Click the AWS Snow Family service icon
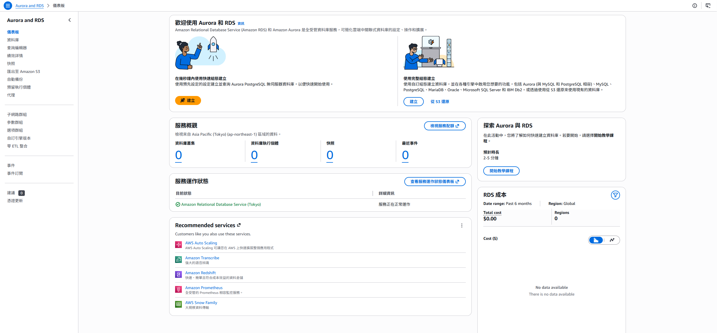Viewport: 717px width, 333px height. 178,304
